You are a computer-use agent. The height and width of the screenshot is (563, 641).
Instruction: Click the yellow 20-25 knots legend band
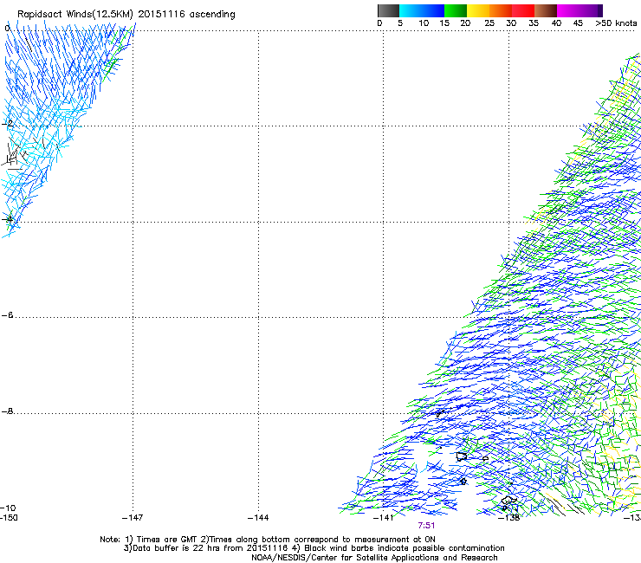click(x=478, y=10)
